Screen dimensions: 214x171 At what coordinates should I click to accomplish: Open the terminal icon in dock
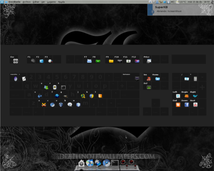click(115, 163)
